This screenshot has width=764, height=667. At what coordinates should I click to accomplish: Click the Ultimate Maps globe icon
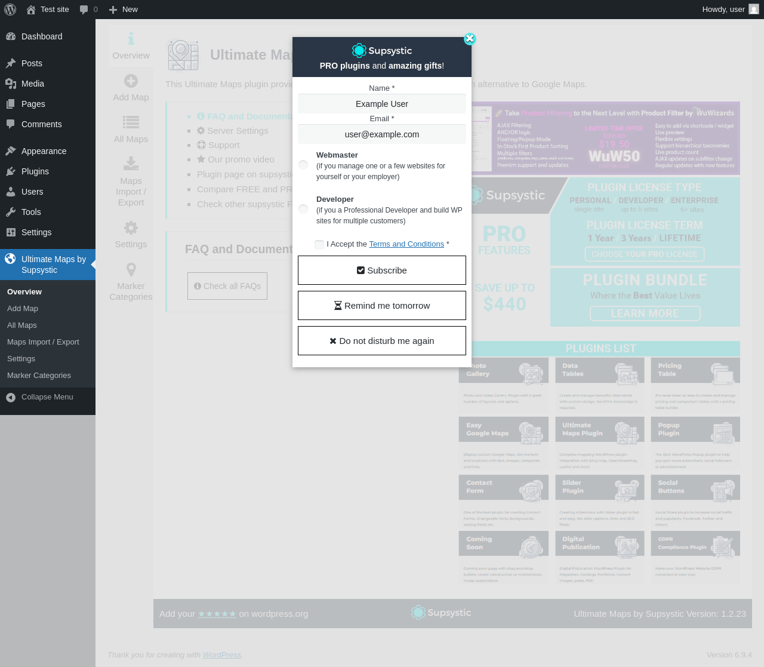click(x=10, y=259)
